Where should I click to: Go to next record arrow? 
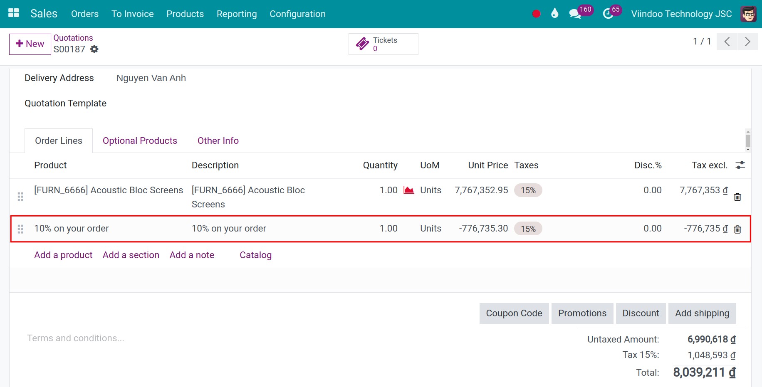pyautogui.click(x=747, y=42)
